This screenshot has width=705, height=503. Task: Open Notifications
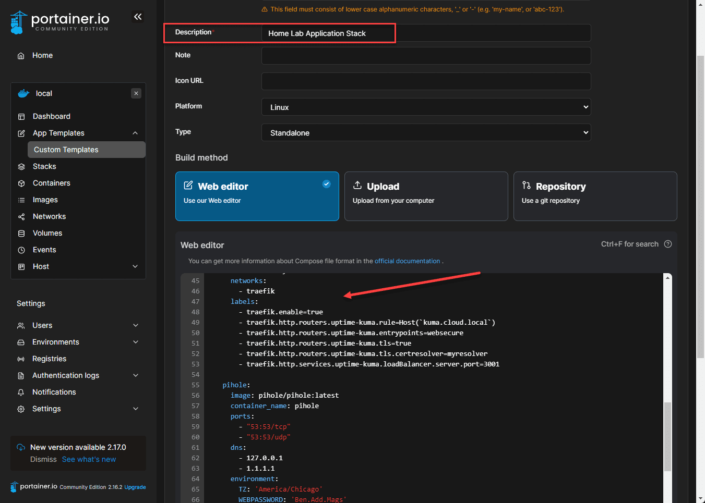54,392
